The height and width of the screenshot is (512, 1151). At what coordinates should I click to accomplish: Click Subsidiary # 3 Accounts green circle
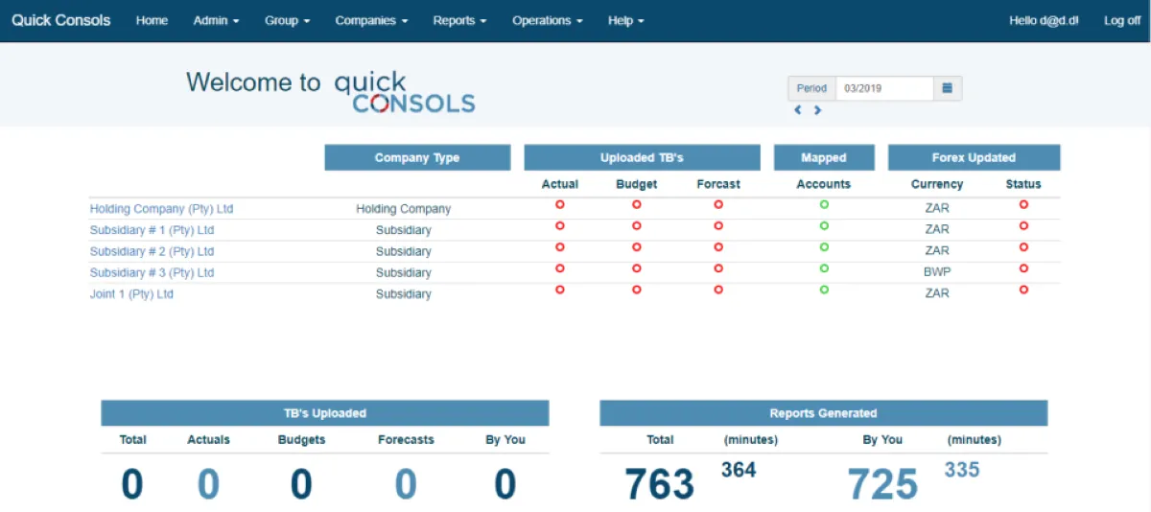pyautogui.click(x=824, y=268)
